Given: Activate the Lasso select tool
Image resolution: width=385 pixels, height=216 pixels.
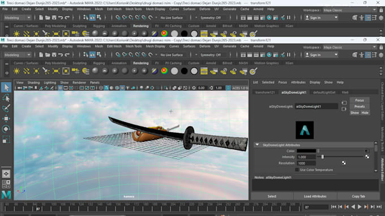Looking at the screenshot, I should (x=6, y=98).
